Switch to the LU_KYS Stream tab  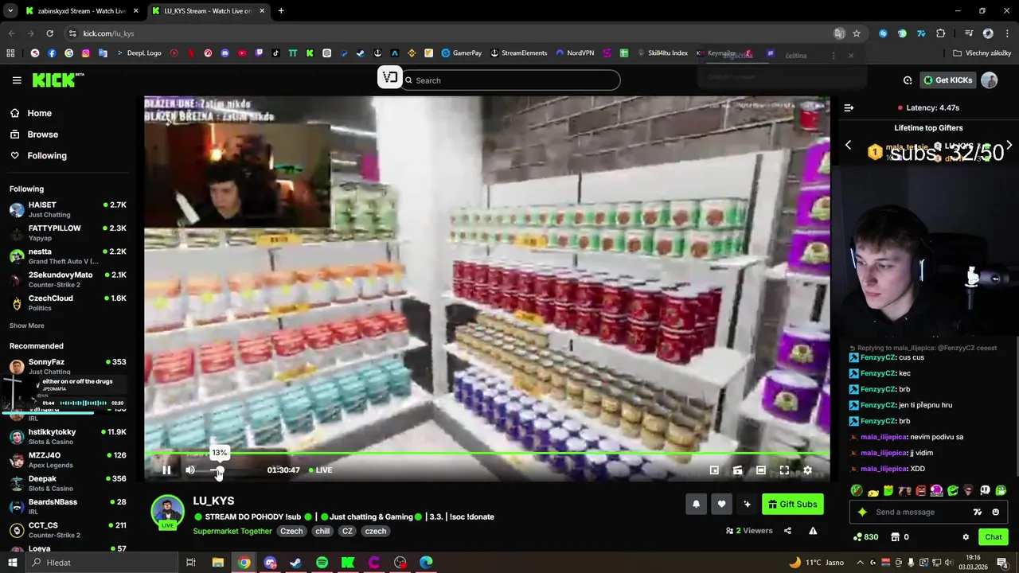(207, 11)
